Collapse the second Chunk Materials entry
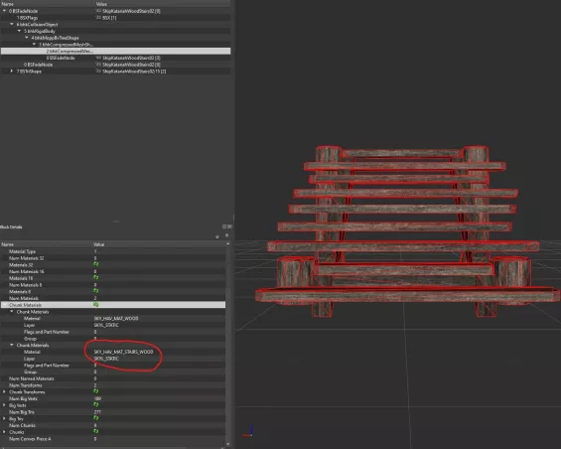561x449 pixels. pyautogui.click(x=12, y=345)
